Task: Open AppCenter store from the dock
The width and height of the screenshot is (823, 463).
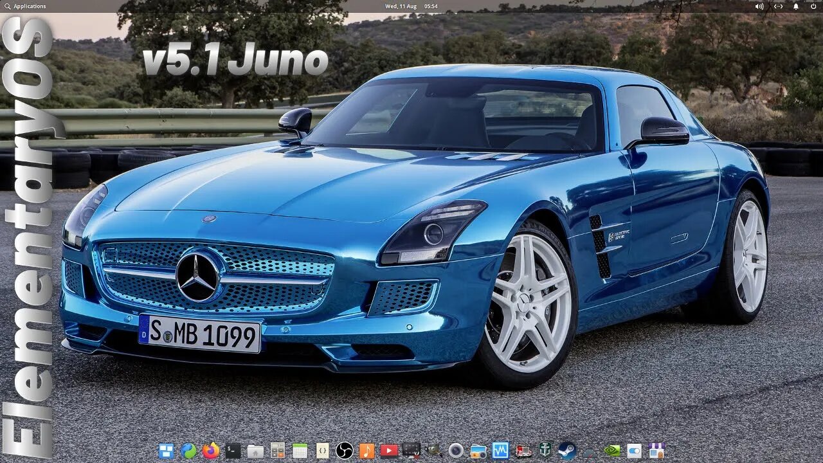Action: point(656,451)
